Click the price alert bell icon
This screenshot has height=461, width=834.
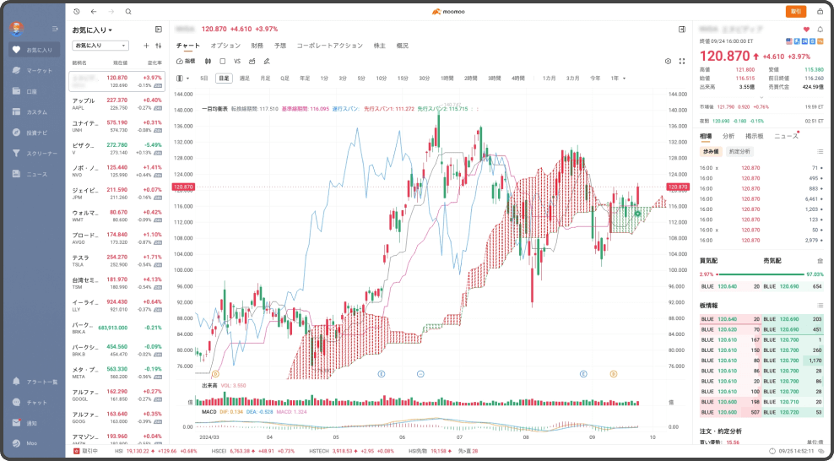point(820,30)
